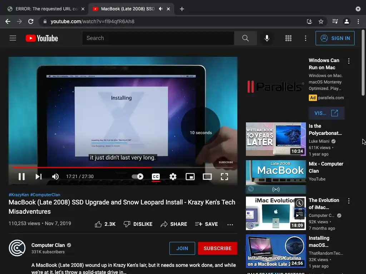
Task: Join the Computer Clan channel
Action: tap(182, 248)
